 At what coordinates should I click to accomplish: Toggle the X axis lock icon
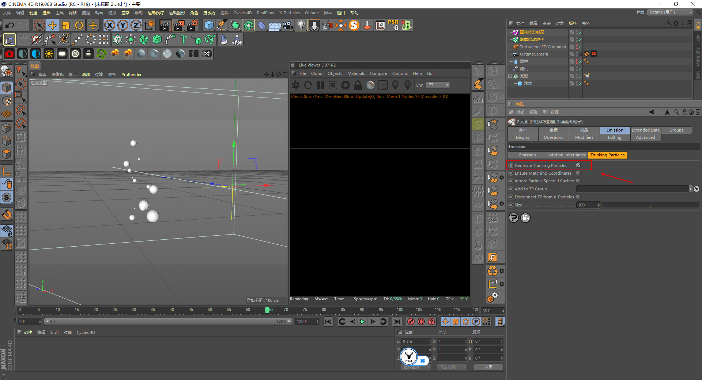[x=109, y=25]
